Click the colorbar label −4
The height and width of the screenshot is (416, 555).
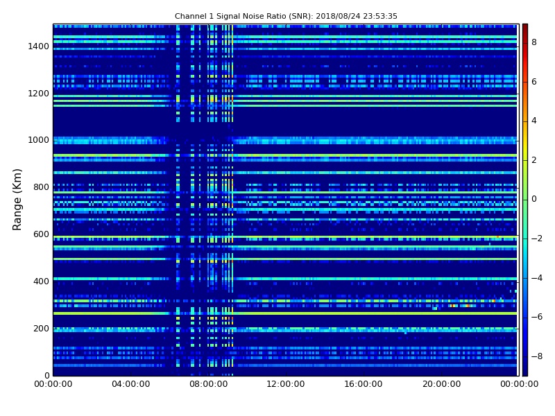[537, 278]
